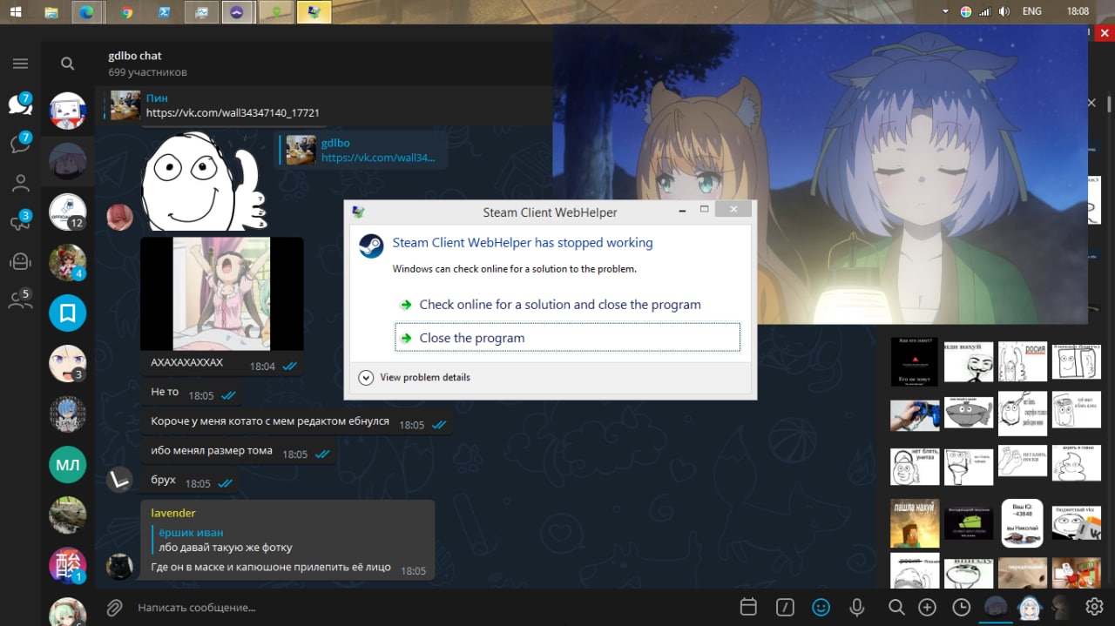Screen dimensions: 1115x626
Task: Click the paperclip attach file icon
Action: (114, 607)
